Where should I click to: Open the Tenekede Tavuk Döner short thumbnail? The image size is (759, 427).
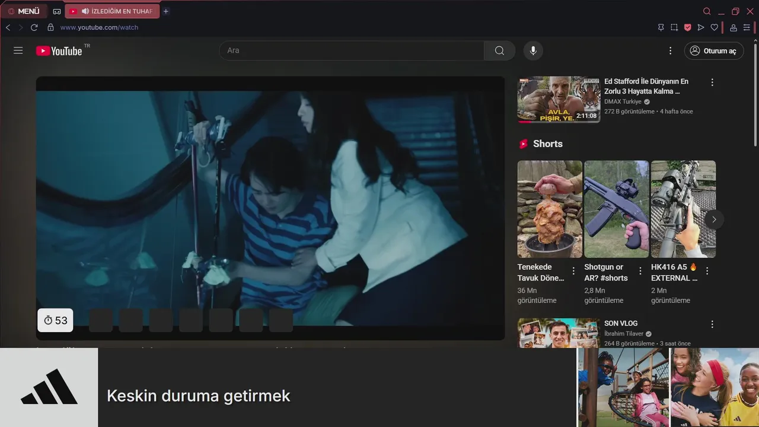(x=550, y=209)
